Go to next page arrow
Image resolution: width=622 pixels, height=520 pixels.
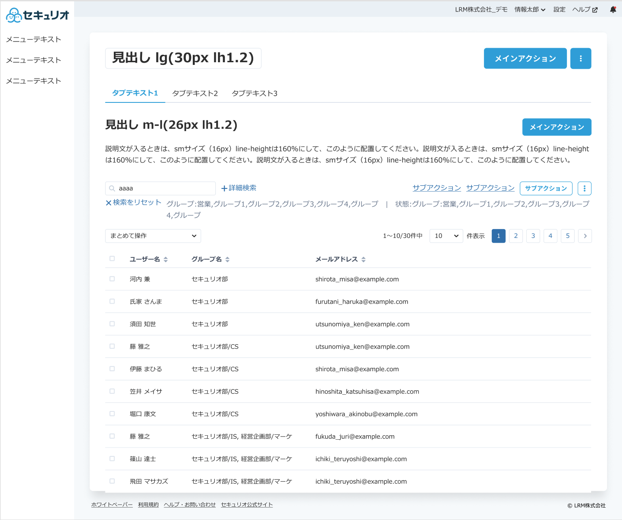(585, 236)
